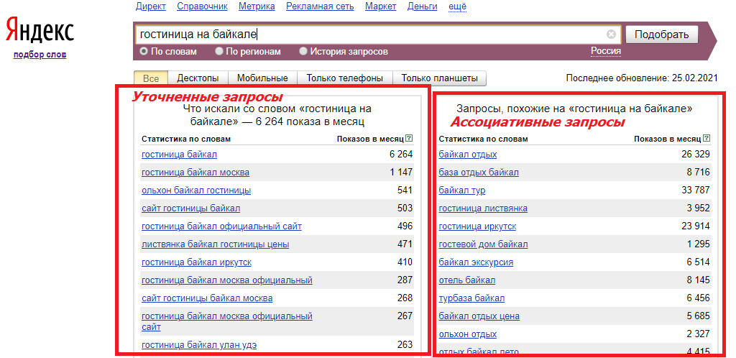Switch to the 'Десктопы' tab

click(198, 78)
